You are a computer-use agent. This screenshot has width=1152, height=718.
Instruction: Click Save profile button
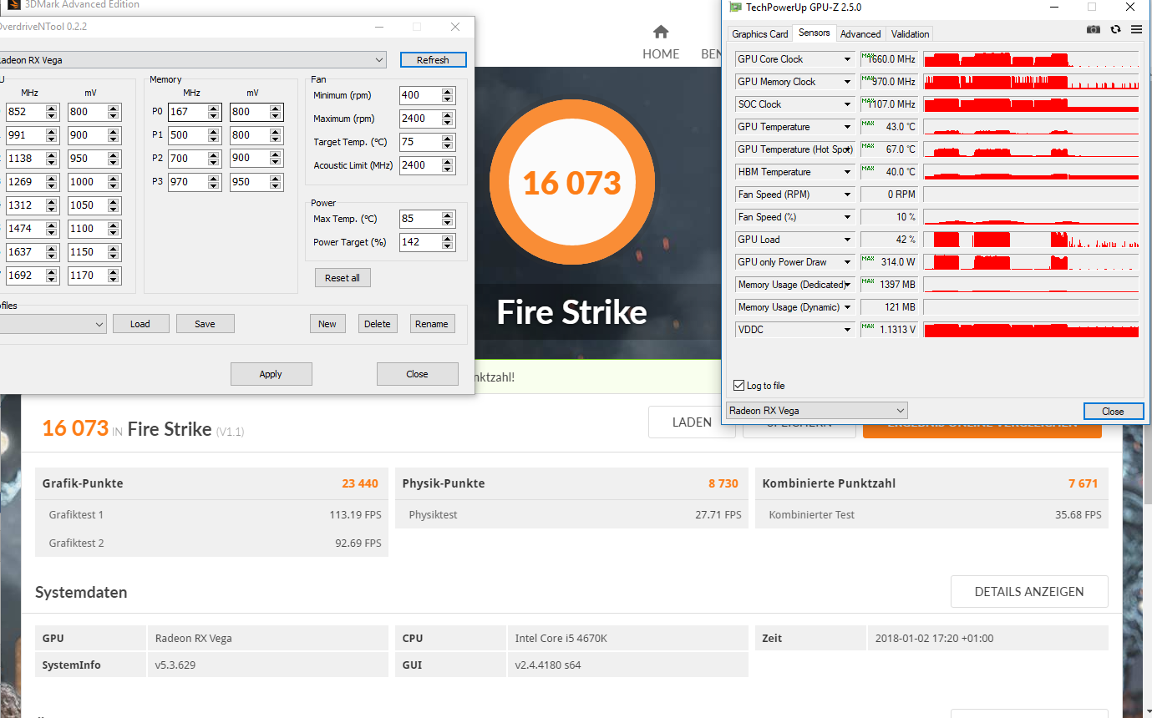[205, 324]
